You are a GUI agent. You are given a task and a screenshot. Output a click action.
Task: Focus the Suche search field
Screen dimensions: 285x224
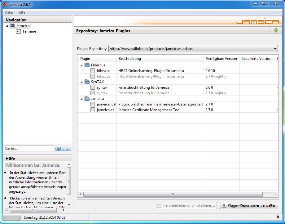pyautogui.click(x=29, y=149)
